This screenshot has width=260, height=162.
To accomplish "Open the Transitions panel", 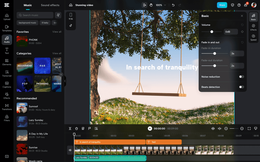I will click(x=7, y=107).
